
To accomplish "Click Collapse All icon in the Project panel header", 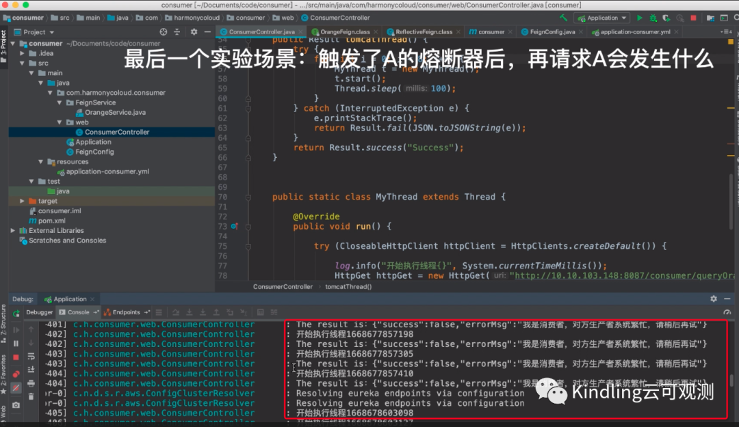I will 177,32.
